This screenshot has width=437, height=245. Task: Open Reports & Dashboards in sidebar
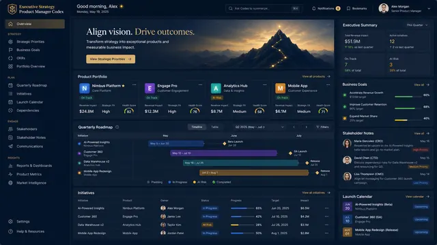tap(34, 165)
